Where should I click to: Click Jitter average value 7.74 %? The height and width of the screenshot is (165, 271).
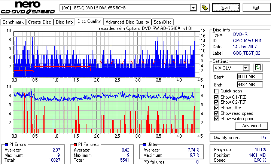click(194, 150)
